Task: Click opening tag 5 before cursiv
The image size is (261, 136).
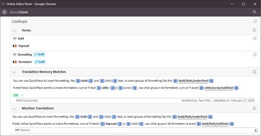Action: coord(121,88)
